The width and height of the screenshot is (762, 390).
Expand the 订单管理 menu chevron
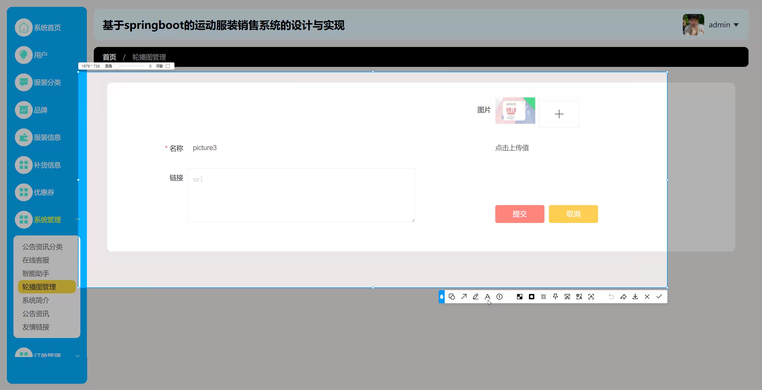point(78,356)
